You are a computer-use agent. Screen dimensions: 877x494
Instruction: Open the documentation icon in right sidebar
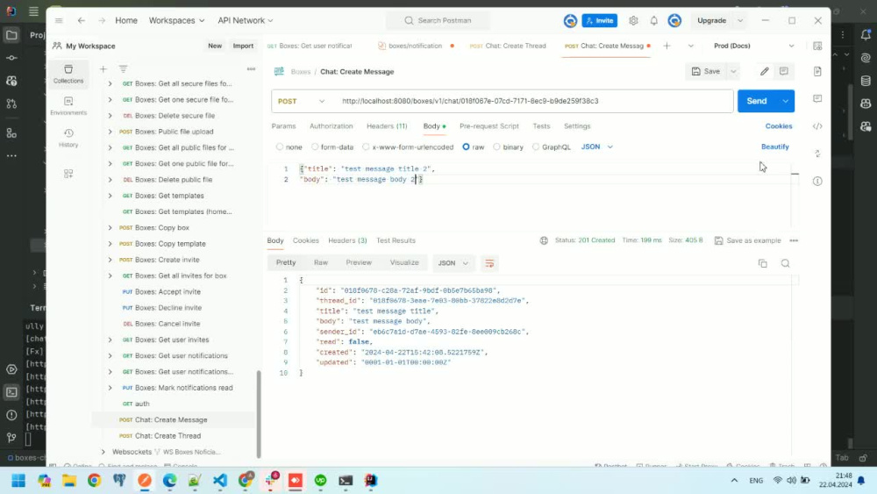(x=817, y=71)
